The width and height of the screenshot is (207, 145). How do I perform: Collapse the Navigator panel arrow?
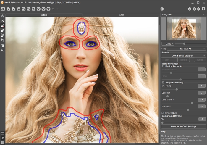(x=204, y=15)
